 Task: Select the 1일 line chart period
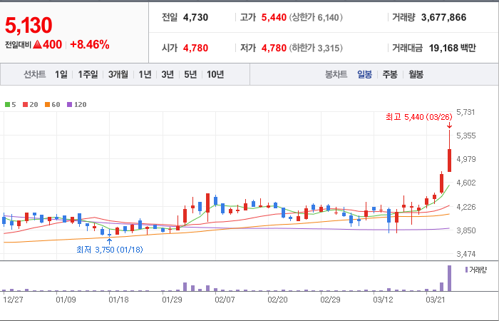[x=61, y=74]
